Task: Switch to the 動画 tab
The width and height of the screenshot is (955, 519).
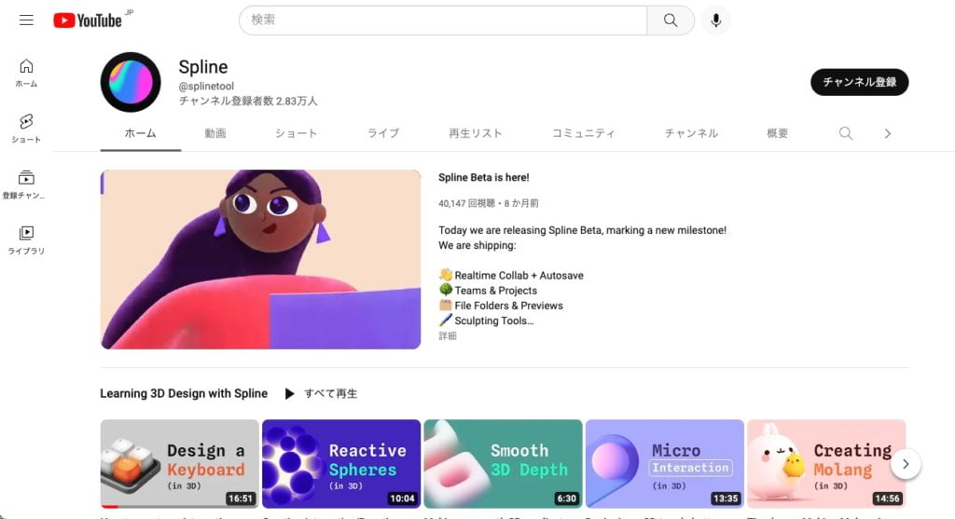Action: coord(215,133)
